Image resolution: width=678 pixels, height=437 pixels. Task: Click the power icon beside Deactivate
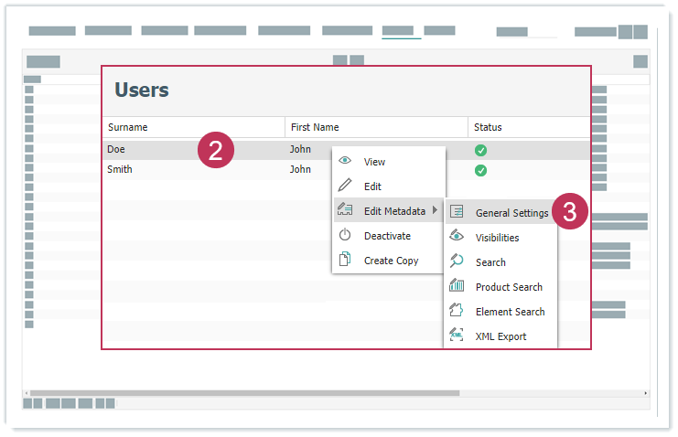(345, 235)
